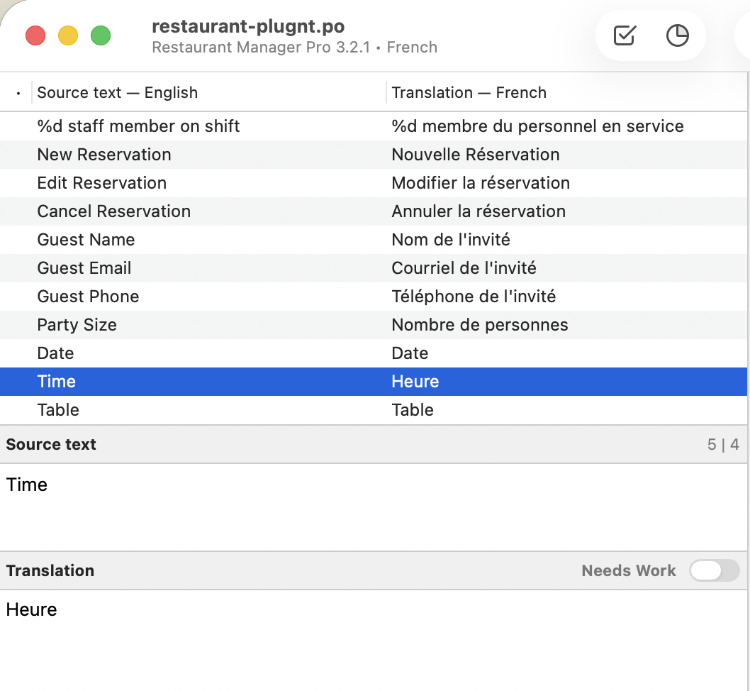Select the "Cancel Reservation" source row

(114, 211)
